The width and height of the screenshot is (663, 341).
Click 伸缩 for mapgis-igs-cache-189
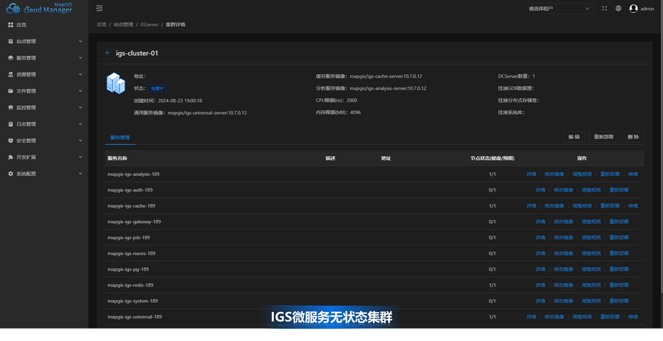(633, 206)
